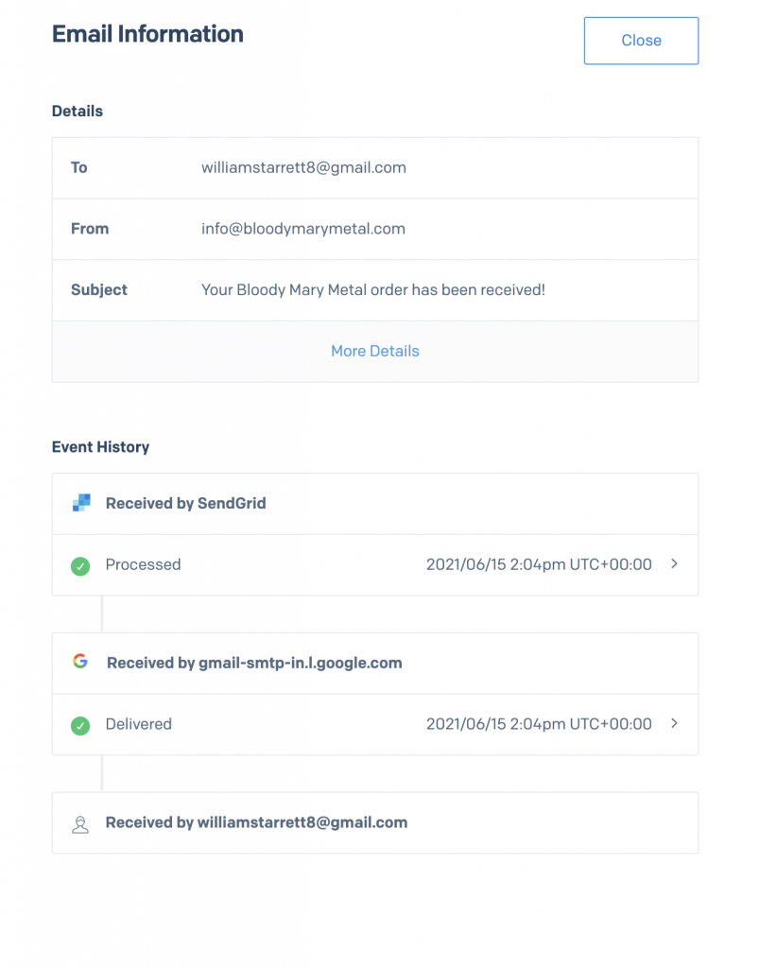Click the email subject line text

tap(373, 290)
